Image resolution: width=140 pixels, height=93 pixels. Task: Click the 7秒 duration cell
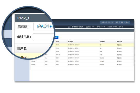pos(100,48)
